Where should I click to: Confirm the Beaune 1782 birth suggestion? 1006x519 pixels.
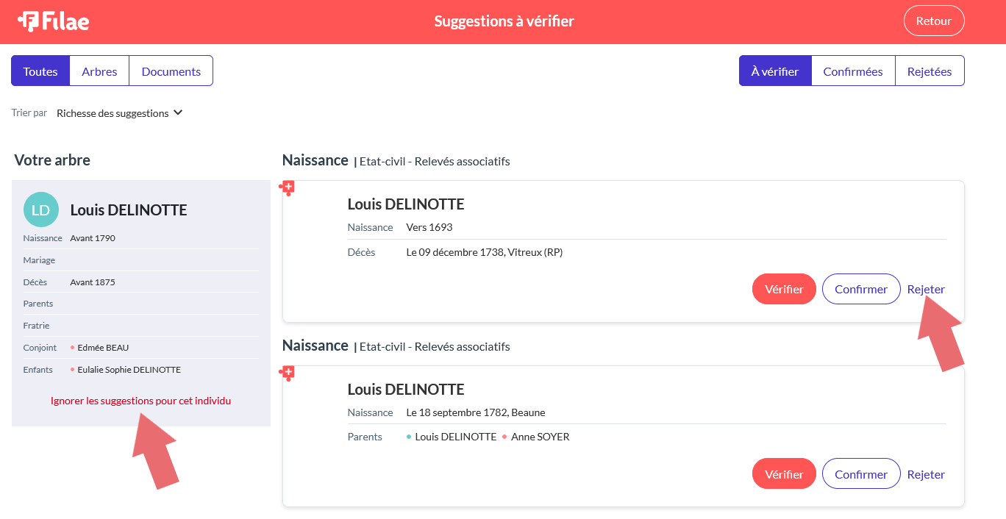click(x=861, y=474)
